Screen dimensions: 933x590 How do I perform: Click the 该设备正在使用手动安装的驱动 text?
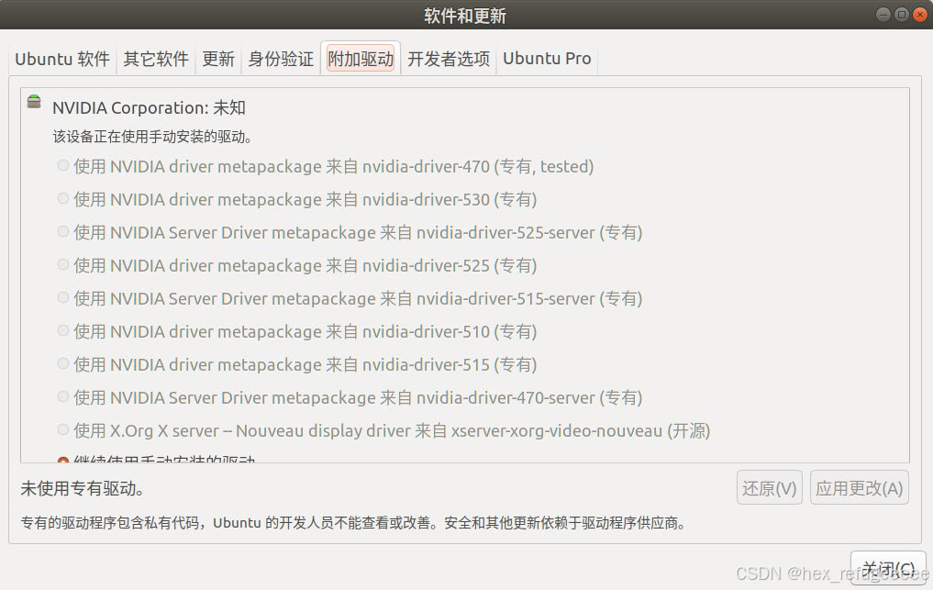click(151, 137)
